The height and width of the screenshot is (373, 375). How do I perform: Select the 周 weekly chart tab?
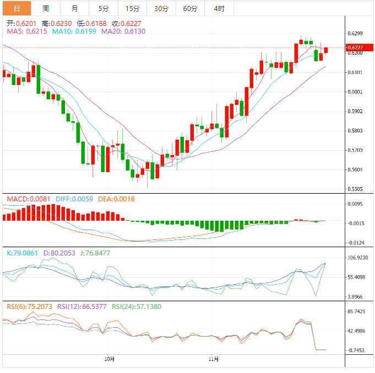[46, 8]
